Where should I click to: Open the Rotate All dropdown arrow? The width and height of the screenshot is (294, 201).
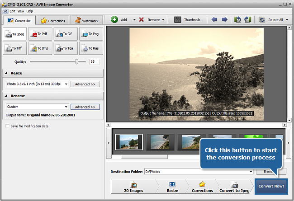click(x=287, y=20)
